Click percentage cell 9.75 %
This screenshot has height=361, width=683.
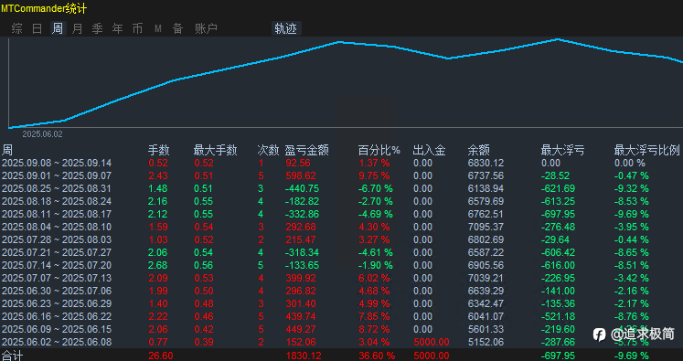pyautogui.click(x=374, y=175)
